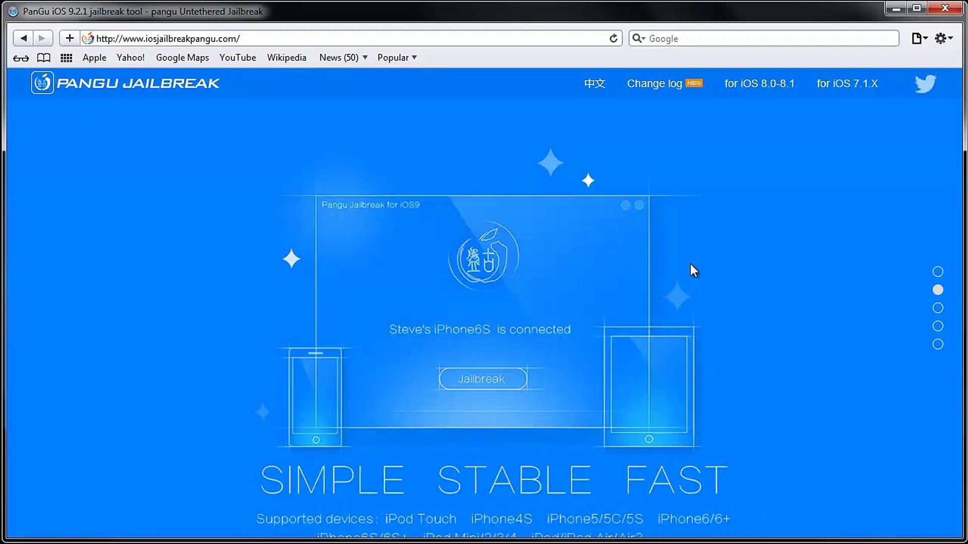Click the browser back navigation icon
Image resolution: width=968 pixels, height=544 pixels.
[23, 38]
